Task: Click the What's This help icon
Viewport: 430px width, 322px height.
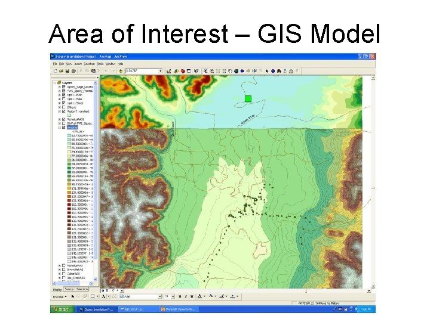Action: pyautogui.click(x=196, y=71)
